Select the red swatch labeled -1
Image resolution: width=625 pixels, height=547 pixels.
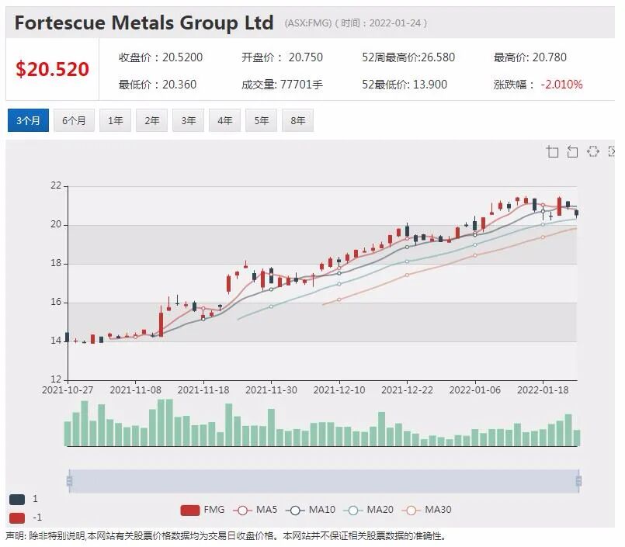(17, 518)
